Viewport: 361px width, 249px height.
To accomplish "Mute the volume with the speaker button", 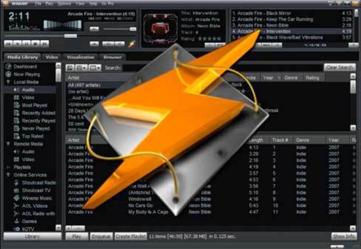I will point(94,29).
